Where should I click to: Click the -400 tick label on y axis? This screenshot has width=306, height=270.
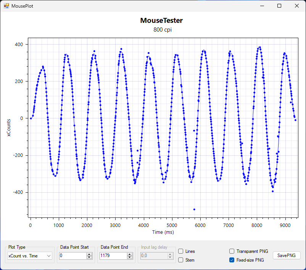click(18, 192)
